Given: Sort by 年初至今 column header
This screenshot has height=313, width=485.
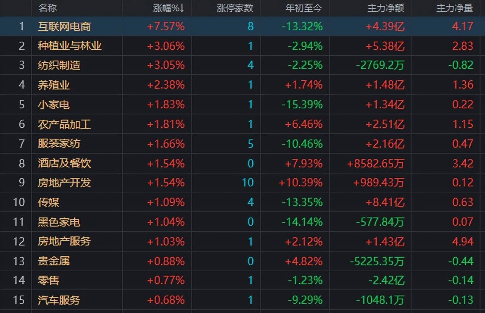Looking at the screenshot, I should click(x=304, y=8).
